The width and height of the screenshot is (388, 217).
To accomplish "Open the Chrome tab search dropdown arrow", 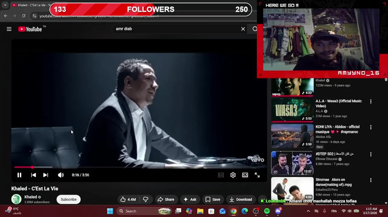I will click(5, 5).
